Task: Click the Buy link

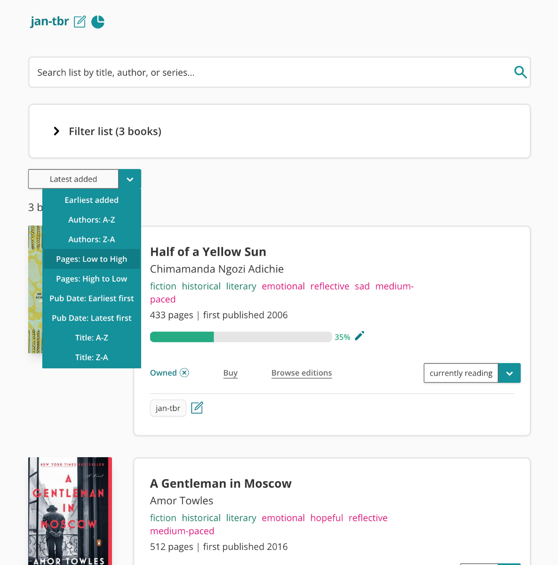Action: (x=231, y=373)
